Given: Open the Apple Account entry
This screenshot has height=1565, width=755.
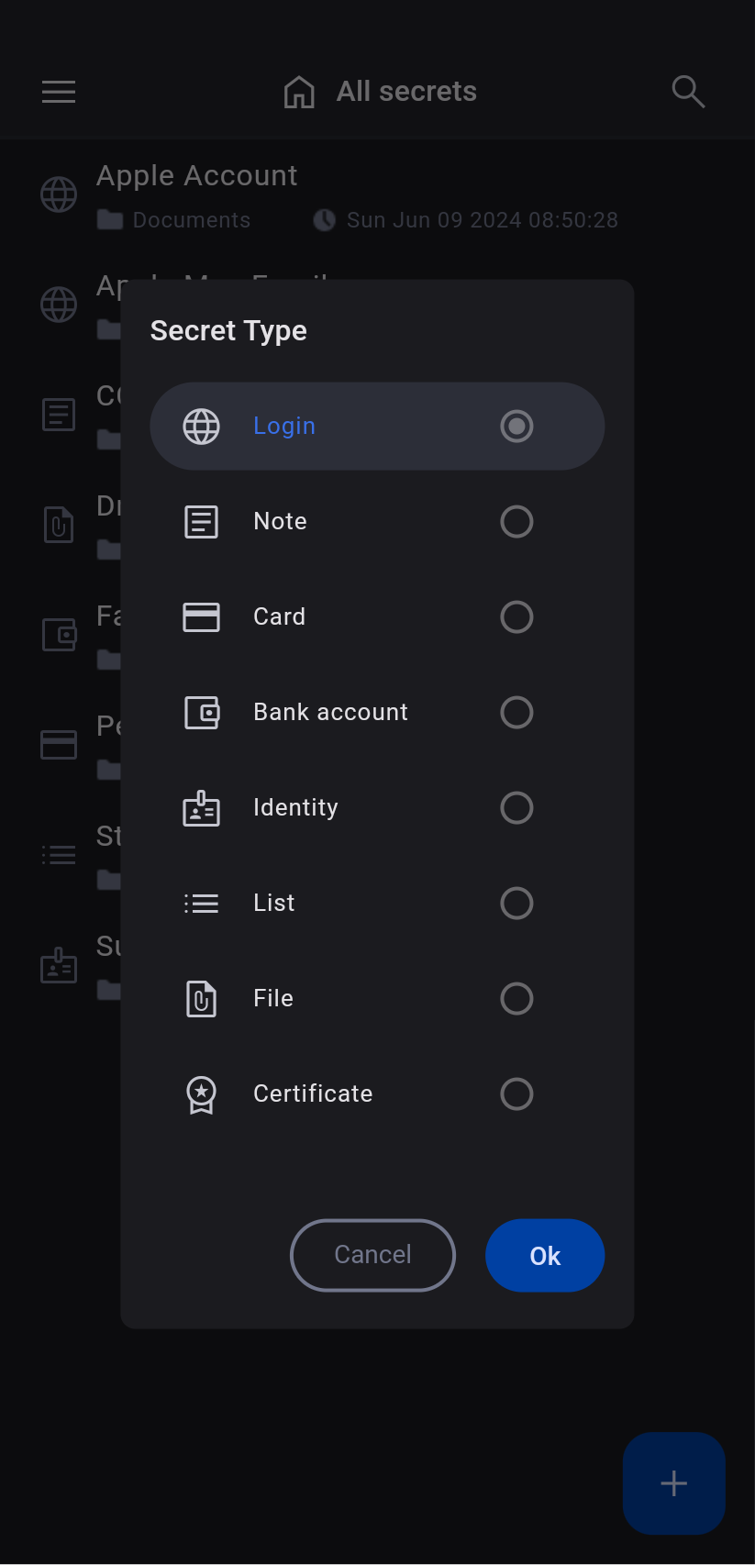Looking at the screenshot, I should click(x=197, y=176).
